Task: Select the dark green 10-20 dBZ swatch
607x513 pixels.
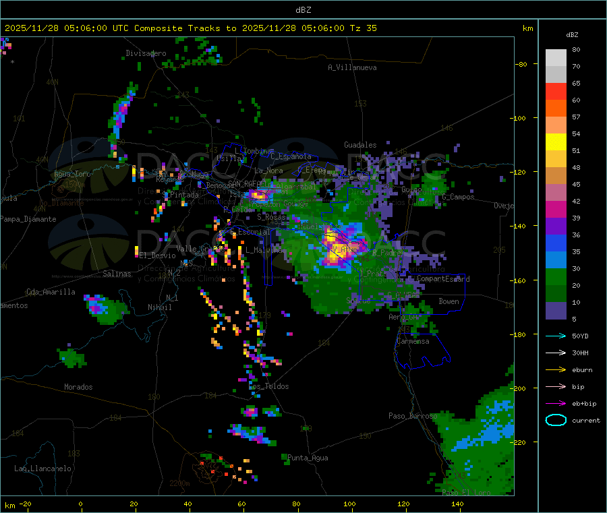Action: [x=556, y=294]
